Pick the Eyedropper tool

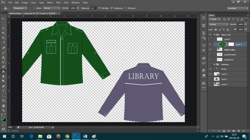click(x=3, y=43)
